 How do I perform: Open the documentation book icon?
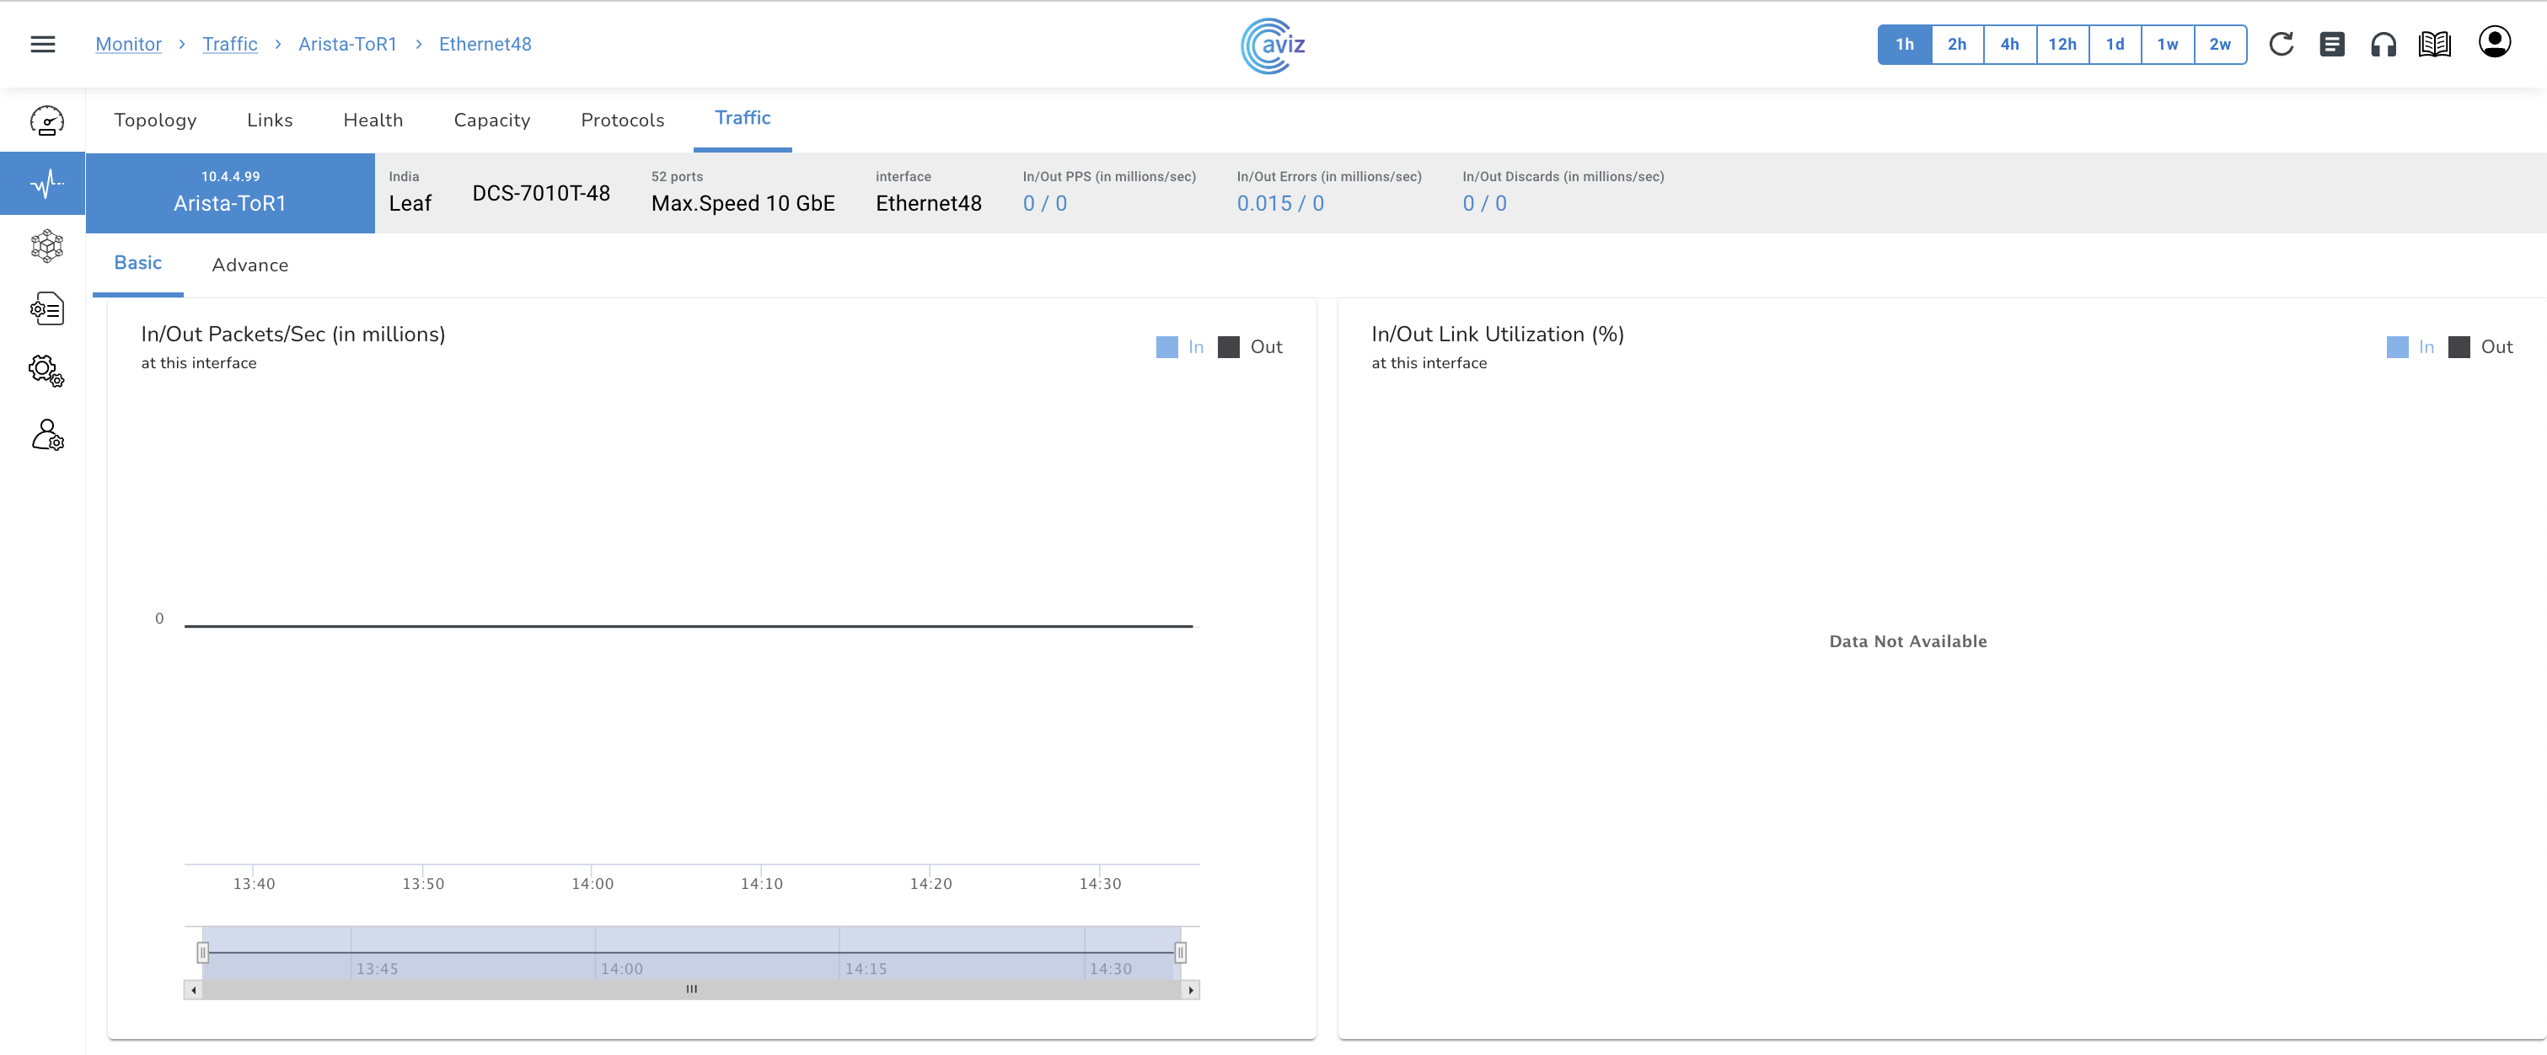[2434, 45]
